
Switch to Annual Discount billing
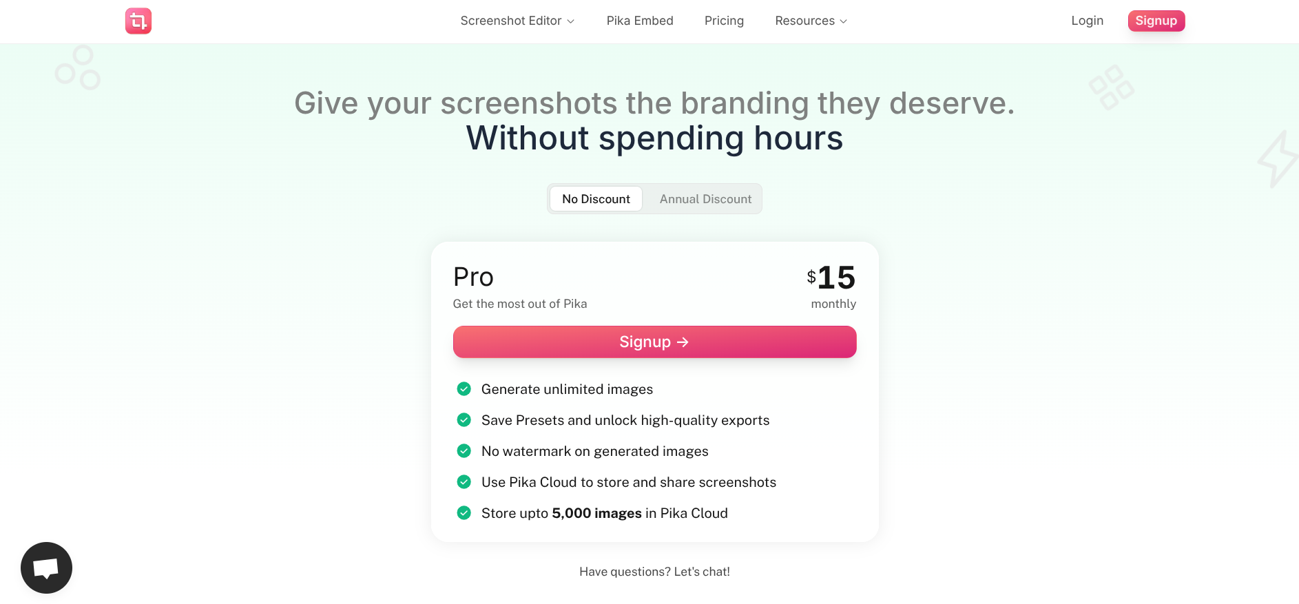(x=705, y=199)
